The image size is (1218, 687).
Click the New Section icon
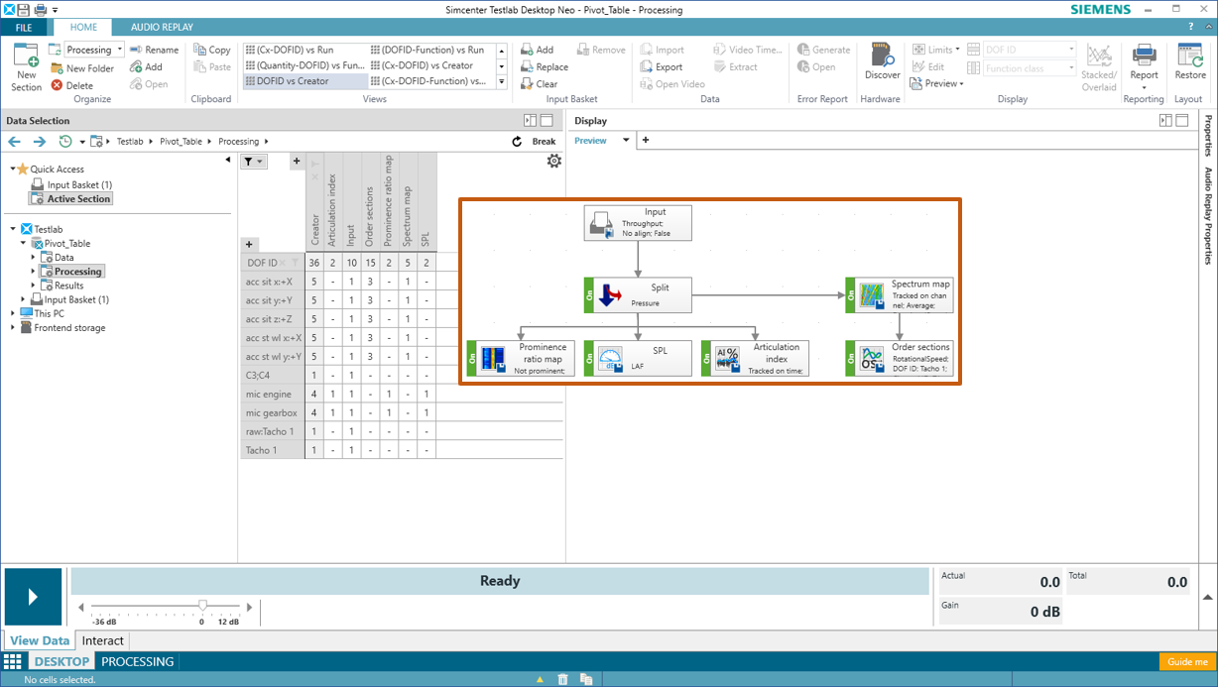point(26,58)
